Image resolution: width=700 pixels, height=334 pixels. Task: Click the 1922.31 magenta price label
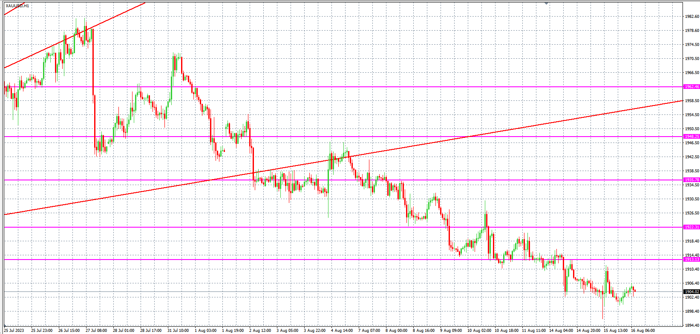click(691, 227)
